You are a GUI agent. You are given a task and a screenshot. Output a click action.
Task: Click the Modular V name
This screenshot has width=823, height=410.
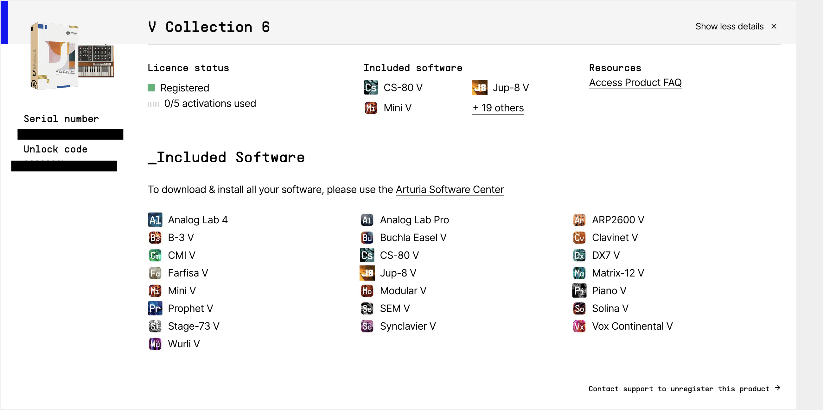403,291
